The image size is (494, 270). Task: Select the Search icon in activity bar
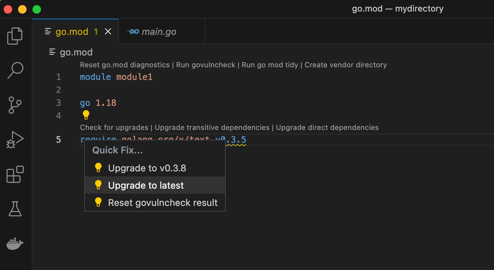(x=15, y=71)
